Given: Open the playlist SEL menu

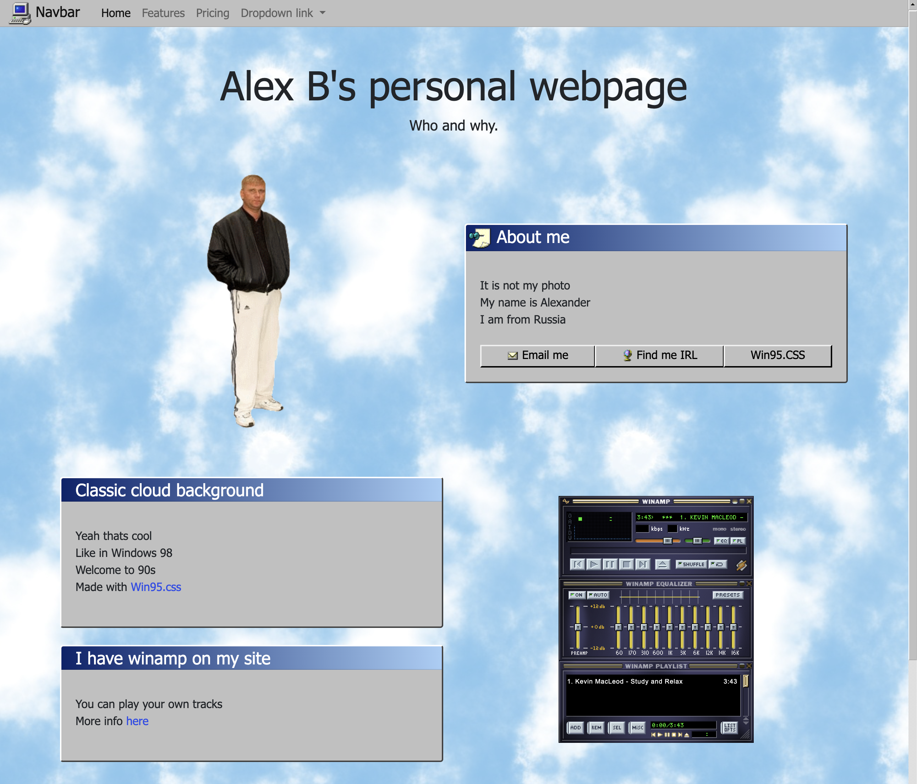Looking at the screenshot, I should click(x=617, y=728).
